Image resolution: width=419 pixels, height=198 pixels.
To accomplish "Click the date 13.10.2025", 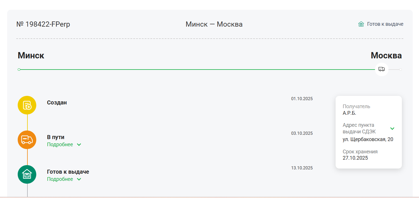I will [302, 168].
